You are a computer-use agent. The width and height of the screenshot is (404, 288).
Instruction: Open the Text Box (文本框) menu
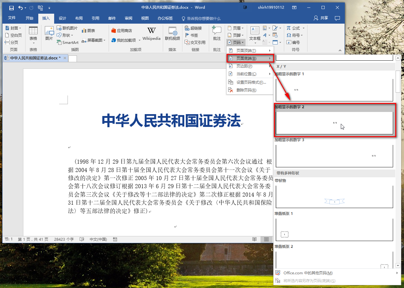[255, 35]
